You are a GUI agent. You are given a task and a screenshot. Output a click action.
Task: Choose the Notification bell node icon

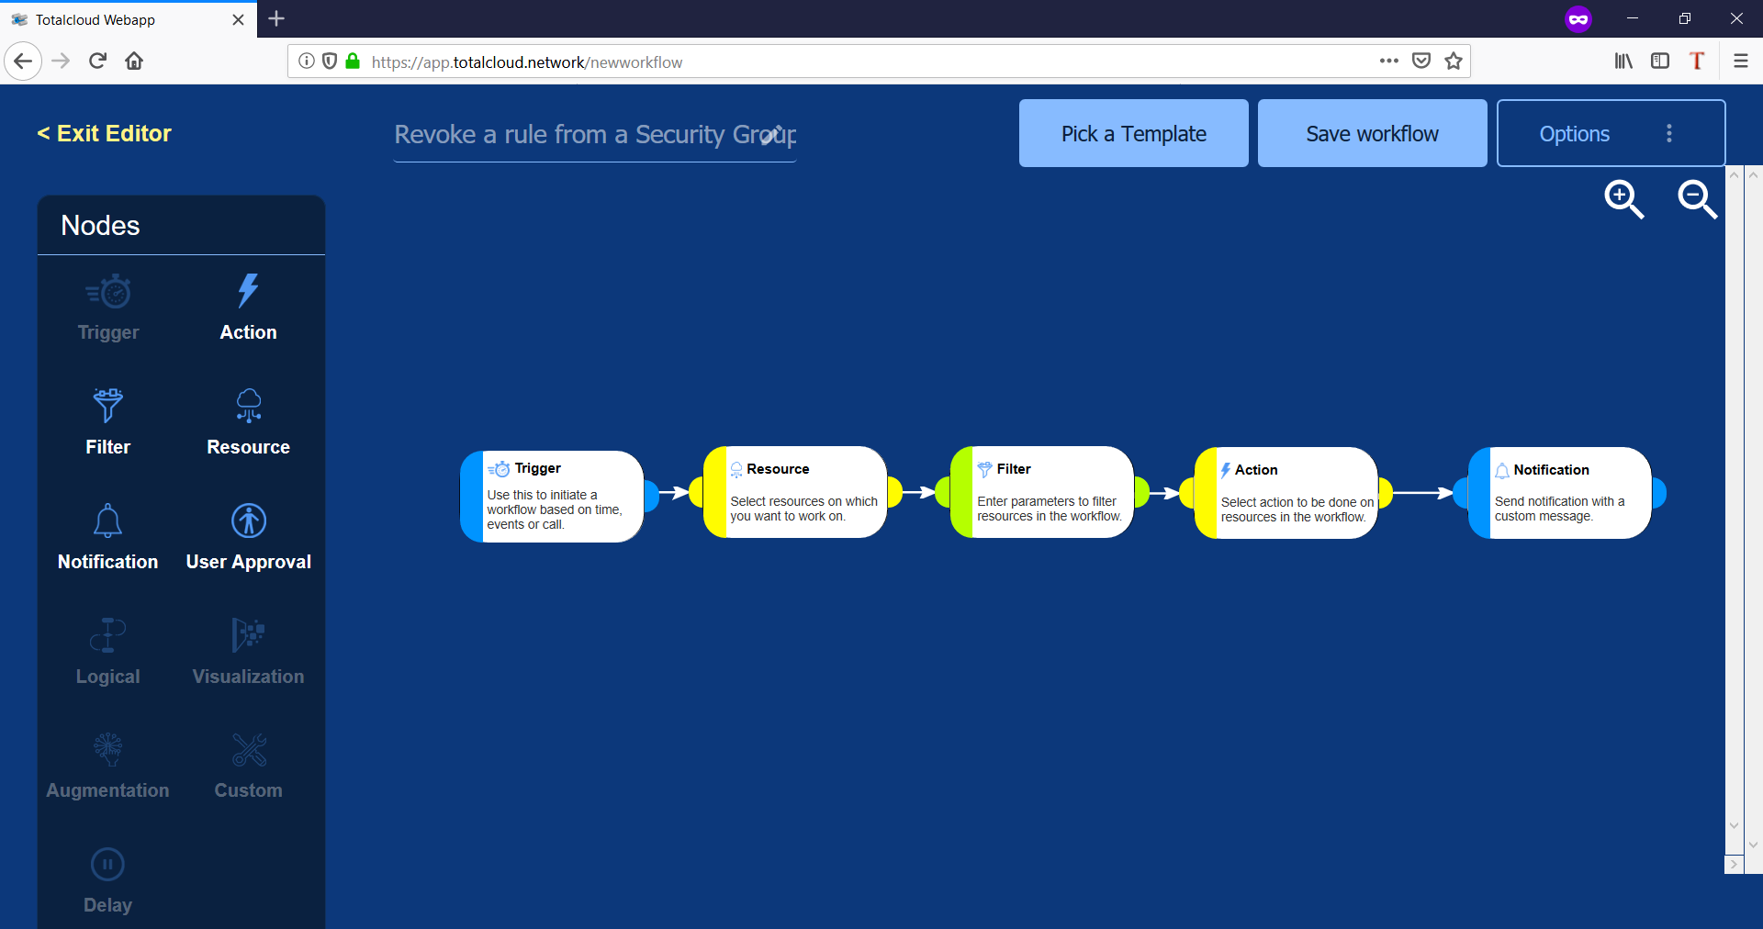point(107,520)
